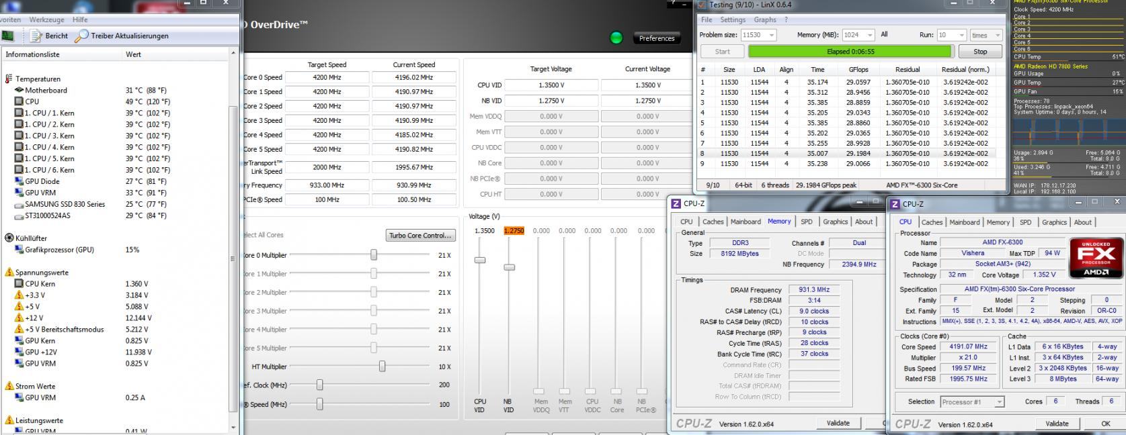This screenshot has height=435, width=1126.
Task: Click the AMD FX processor logo
Action: click(x=1096, y=258)
